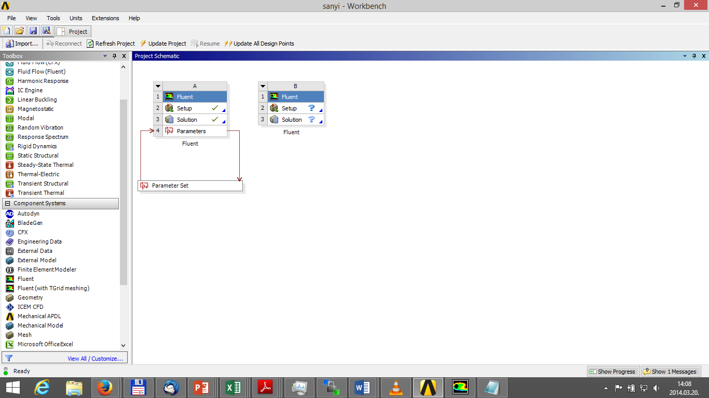The width and height of the screenshot is (709, 398).
Task: Open the Extensions menu
Action: [x=105, y=18]
